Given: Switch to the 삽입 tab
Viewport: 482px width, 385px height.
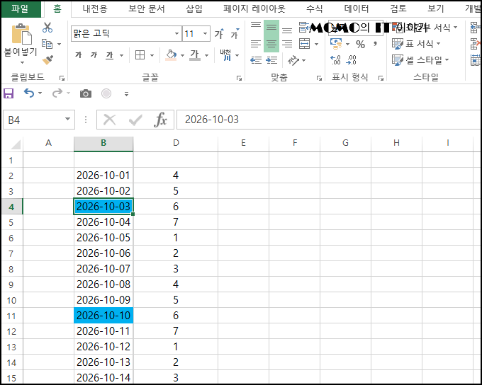Looking at the screenshot, I should click(194, 8).
